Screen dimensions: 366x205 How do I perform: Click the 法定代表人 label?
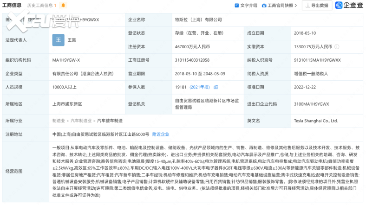(x=16, y=40)
